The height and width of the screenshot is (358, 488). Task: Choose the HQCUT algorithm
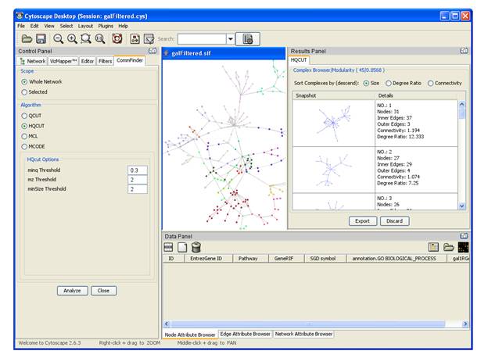pos(33,126)
